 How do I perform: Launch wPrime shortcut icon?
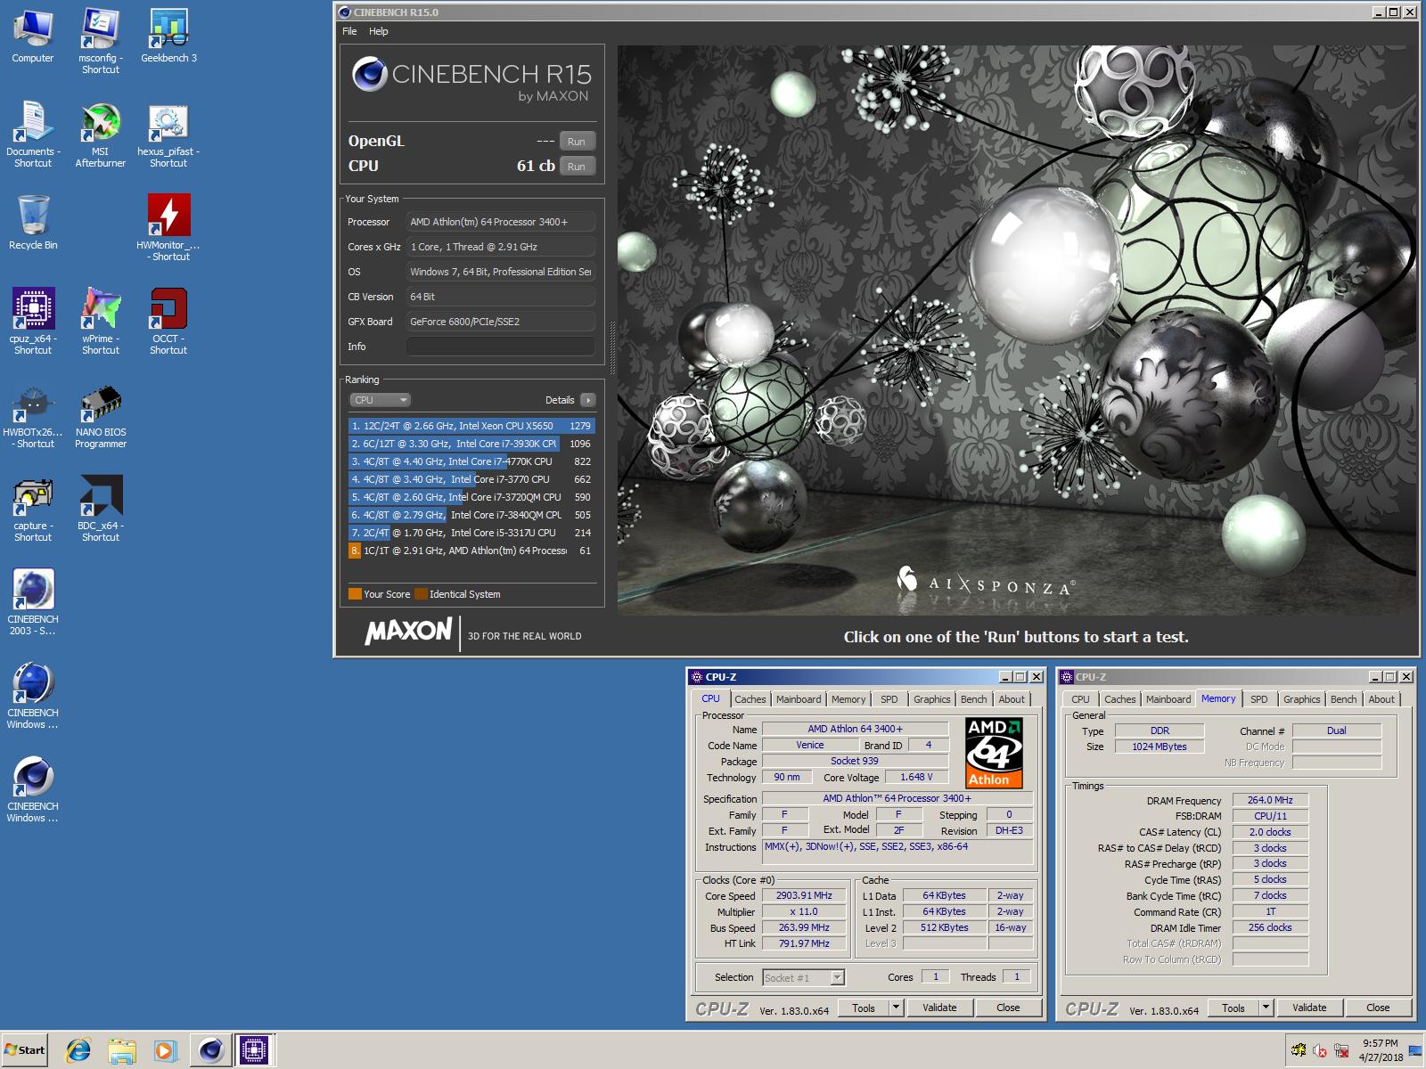click(101, 322)
